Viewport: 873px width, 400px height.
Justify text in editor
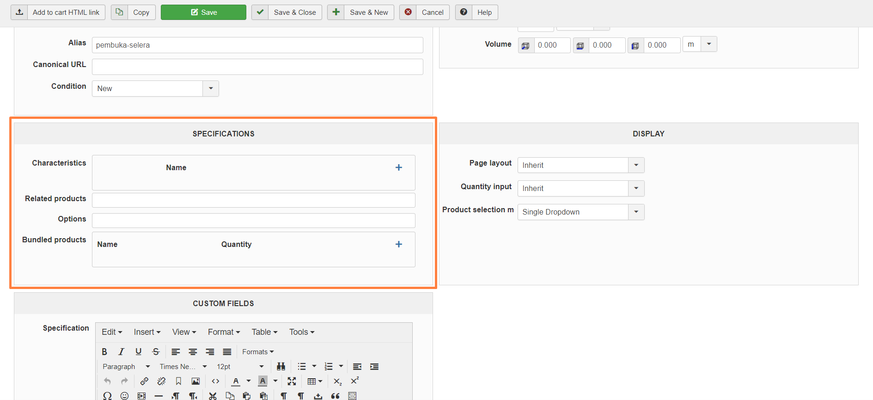(227, 352)
